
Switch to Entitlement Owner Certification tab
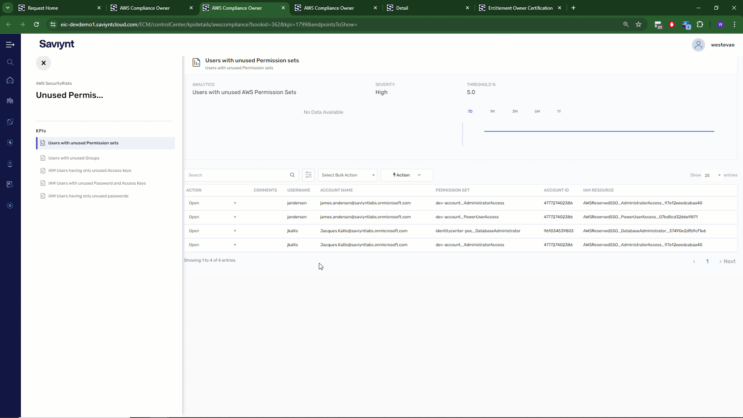[x=520, y=8]
